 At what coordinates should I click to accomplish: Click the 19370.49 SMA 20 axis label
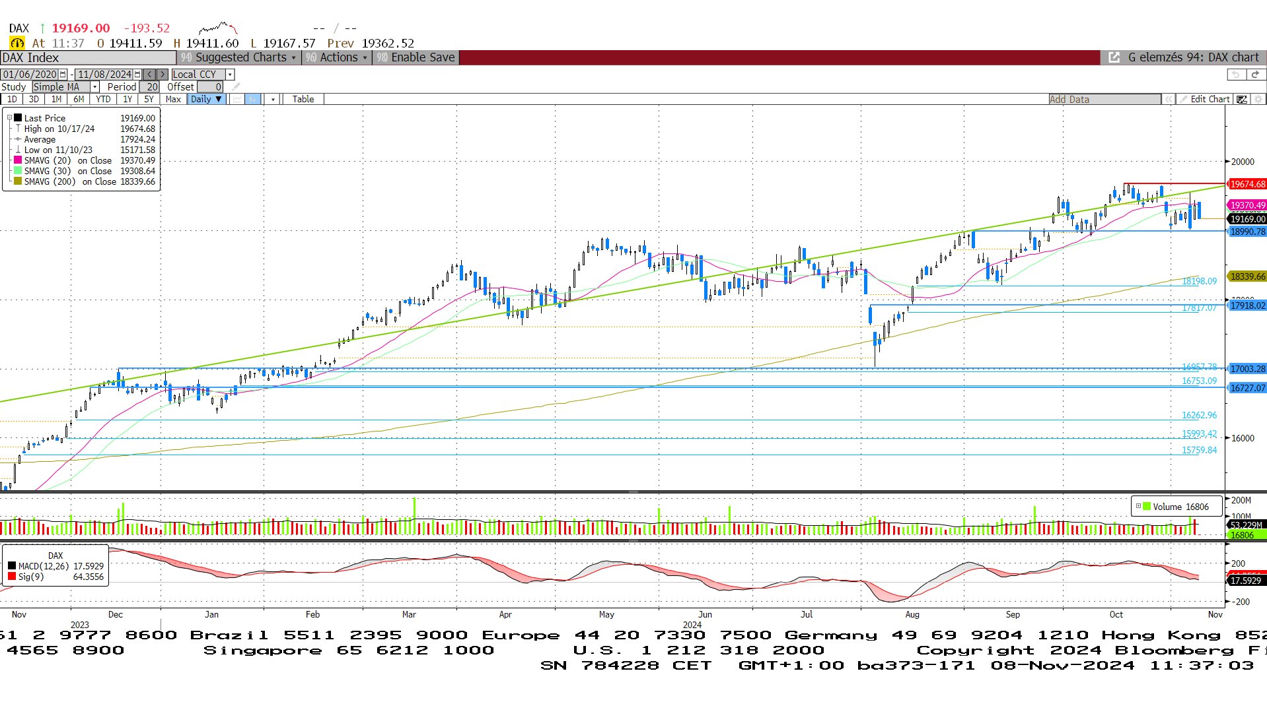click(1247, 205)
